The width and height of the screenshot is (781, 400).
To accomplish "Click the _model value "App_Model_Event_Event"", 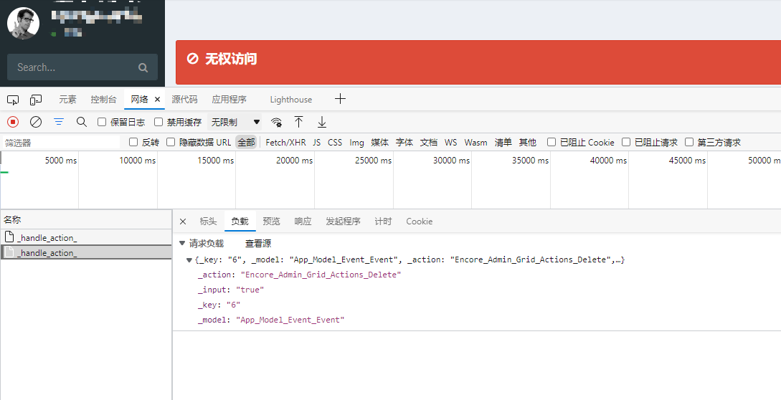I will [290, 320].
